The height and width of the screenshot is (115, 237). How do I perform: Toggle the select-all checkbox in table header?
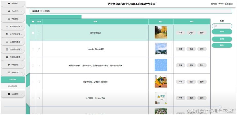[x=33, y=22]
